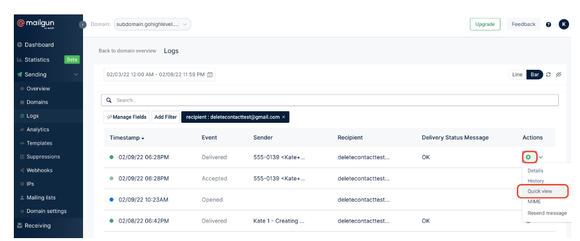This screenshot has height=241, width=580.
Task: Select Quick view from actions menu
Action: point(540,191)
